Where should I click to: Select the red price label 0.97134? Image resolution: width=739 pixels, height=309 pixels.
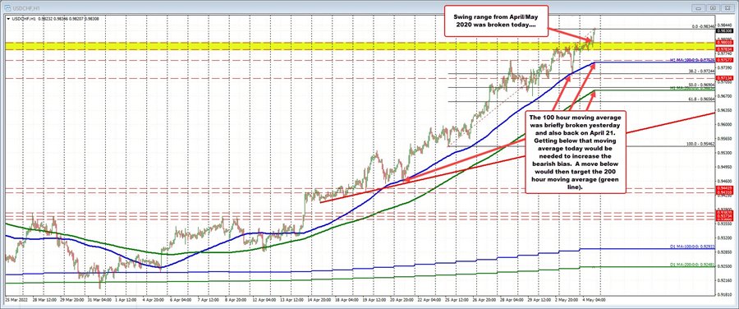[724, 78]
